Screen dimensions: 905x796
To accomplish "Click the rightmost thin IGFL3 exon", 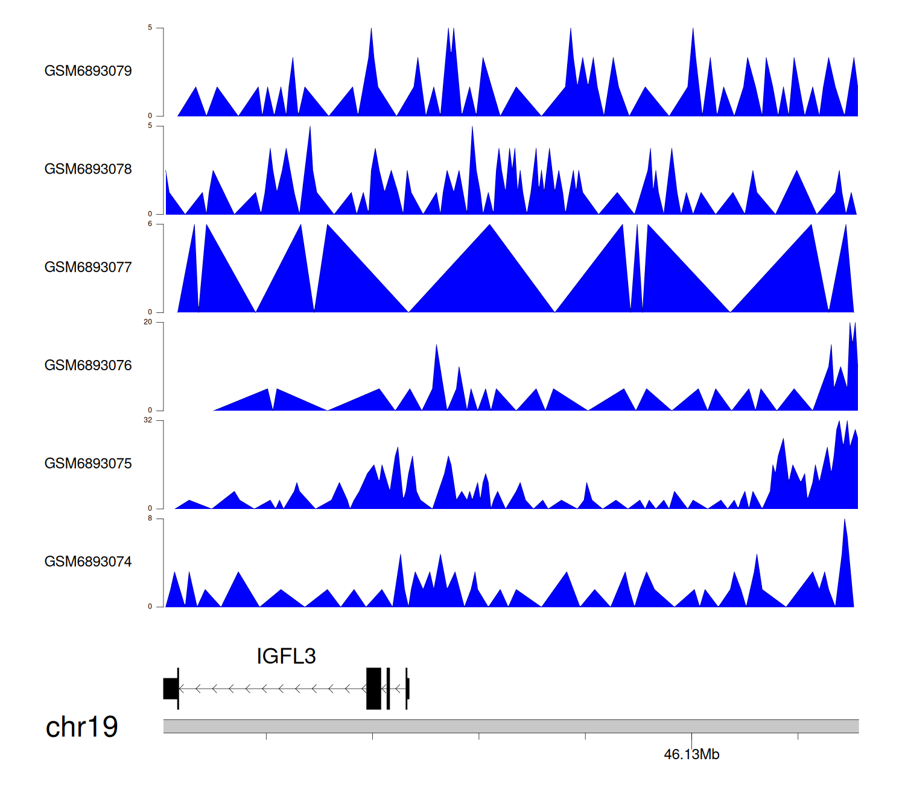I will [x=407, y=689].
